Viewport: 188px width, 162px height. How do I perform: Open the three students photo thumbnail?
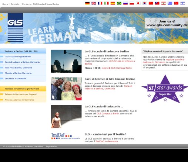[66, 89]
